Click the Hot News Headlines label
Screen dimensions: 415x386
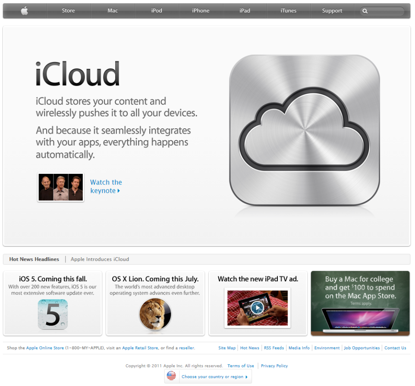point(34,259)
